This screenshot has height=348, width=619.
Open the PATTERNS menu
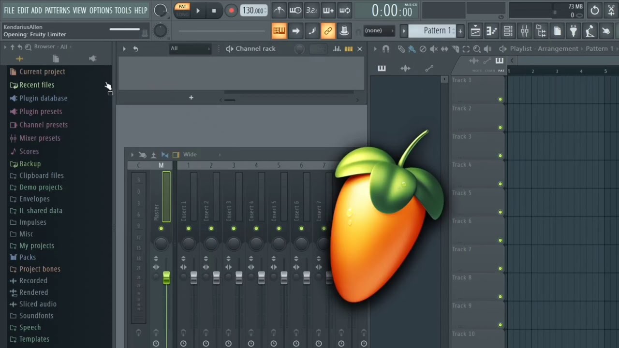57,10
